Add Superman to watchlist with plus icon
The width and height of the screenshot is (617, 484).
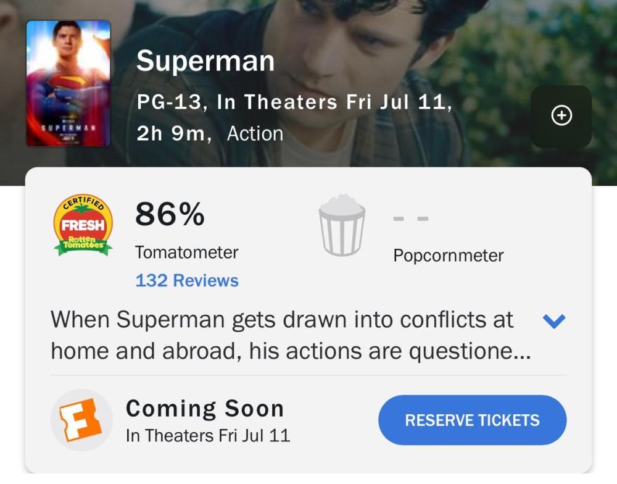561,116
